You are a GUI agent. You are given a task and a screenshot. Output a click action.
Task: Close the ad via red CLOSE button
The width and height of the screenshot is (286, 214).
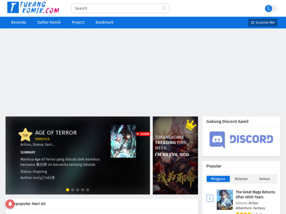coord(143,134)
